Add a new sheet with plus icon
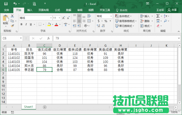Image resolution: width=182 pixels, height=115 pixels. pyautogui.click(x=45, y=107)
